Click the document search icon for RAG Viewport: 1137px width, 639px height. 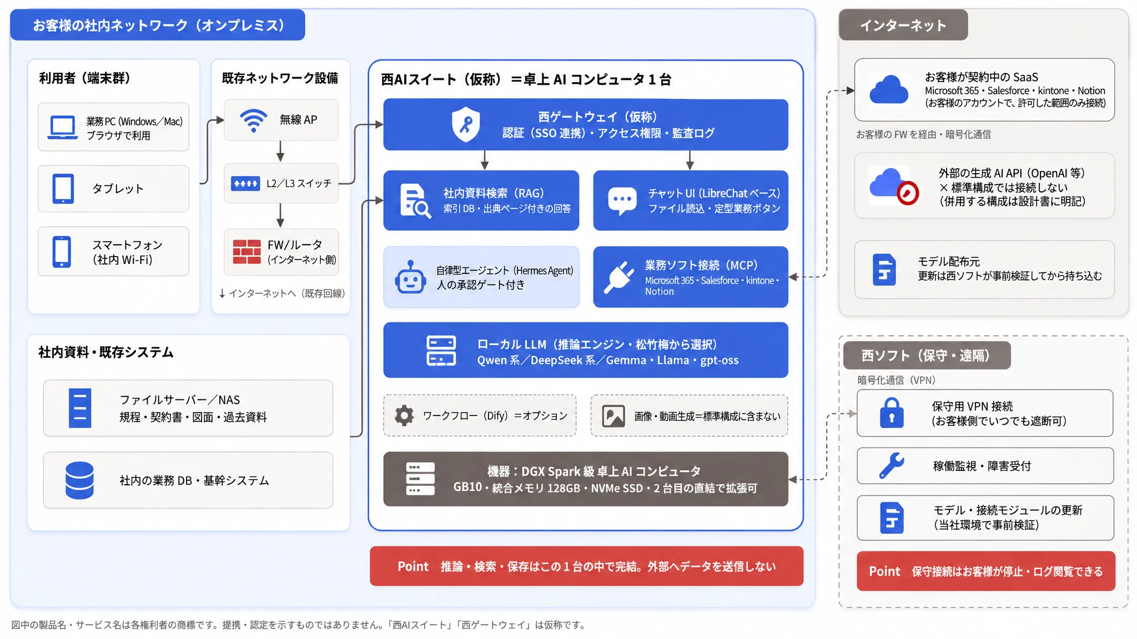(x=415, y=201)
